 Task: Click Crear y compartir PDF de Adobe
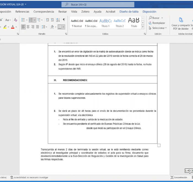[x=181, y=24]
